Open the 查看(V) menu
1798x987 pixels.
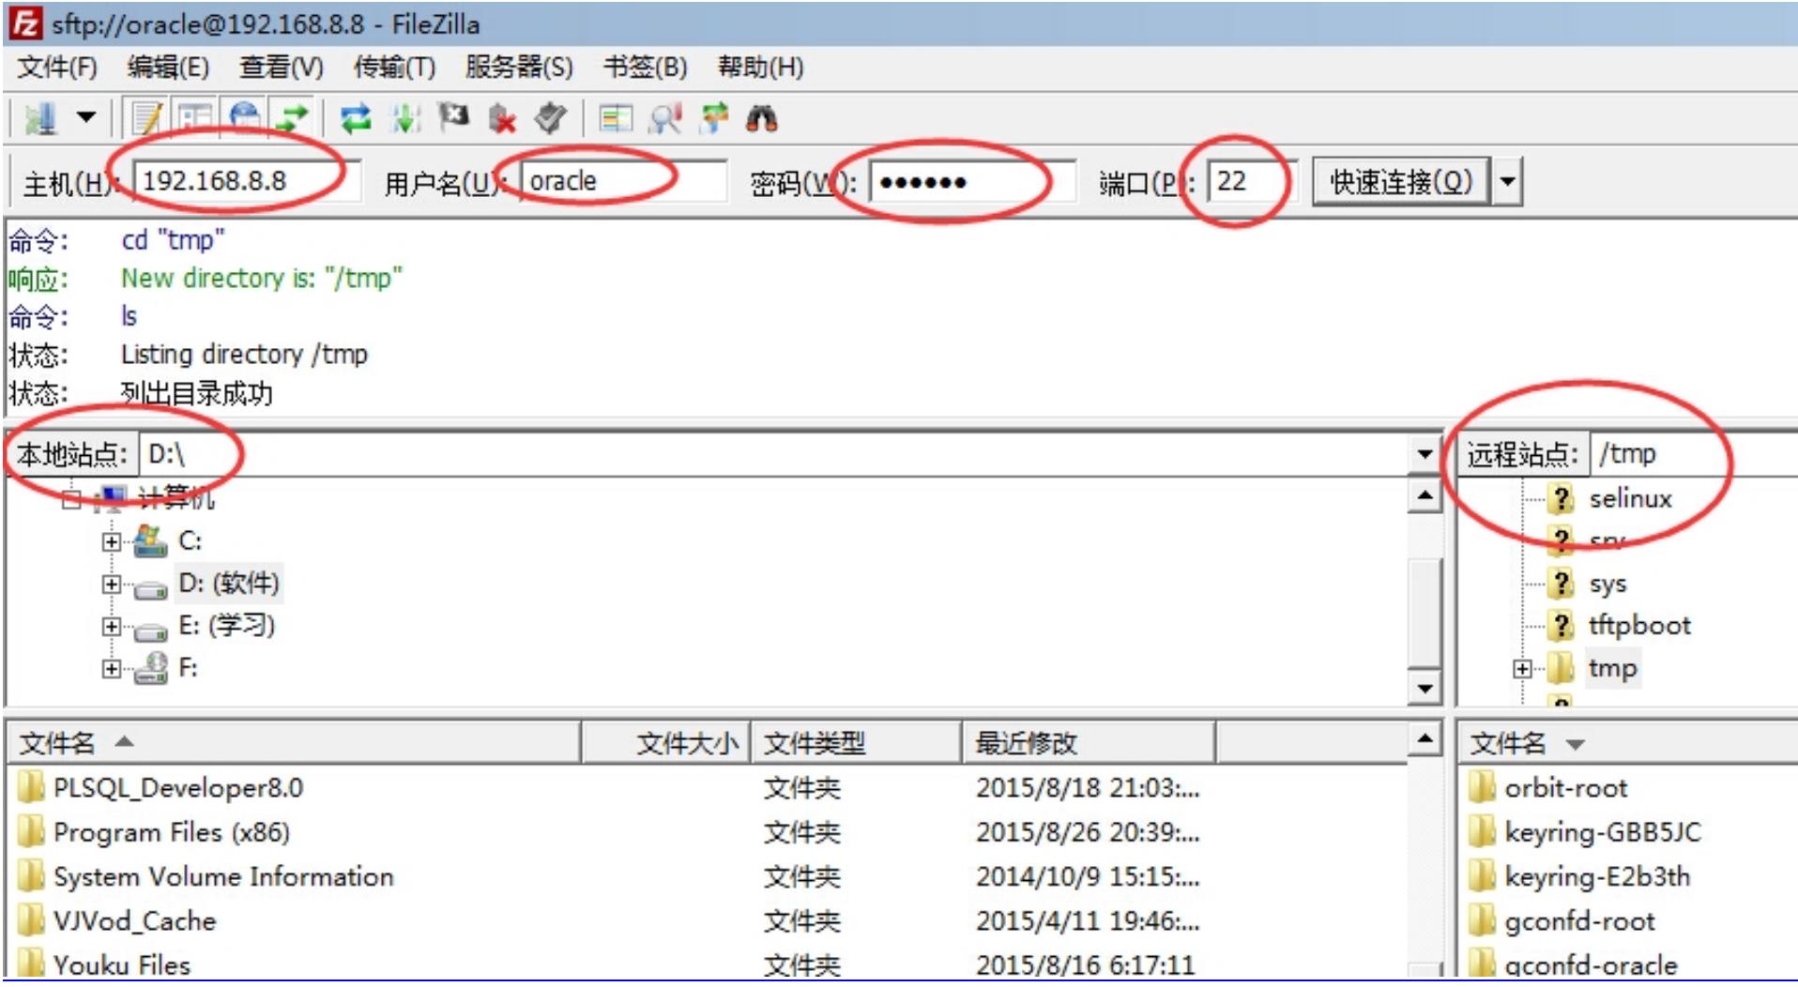point(281,68)
